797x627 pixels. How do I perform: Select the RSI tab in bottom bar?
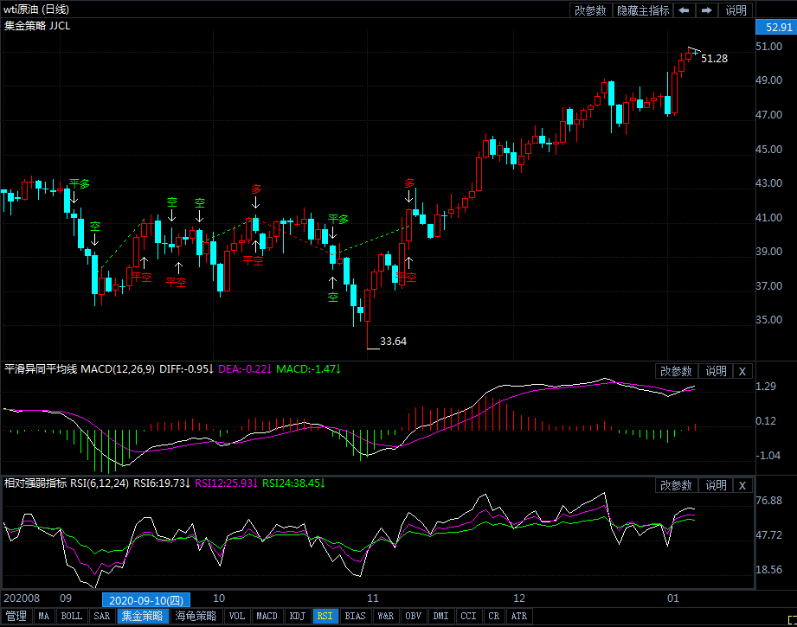pos(325,617)
